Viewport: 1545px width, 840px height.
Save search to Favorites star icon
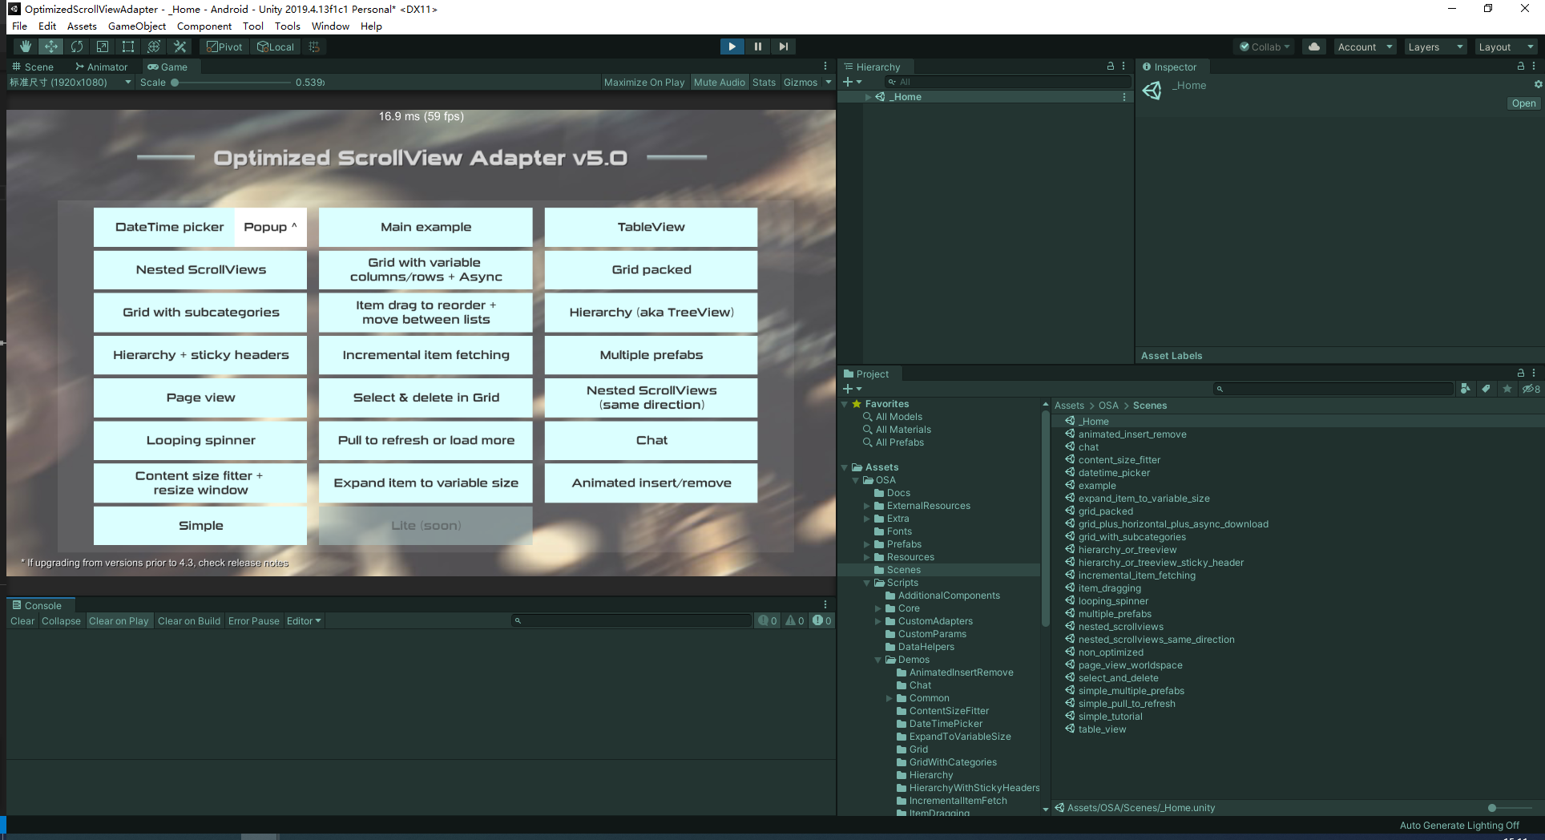(1507, 389)
